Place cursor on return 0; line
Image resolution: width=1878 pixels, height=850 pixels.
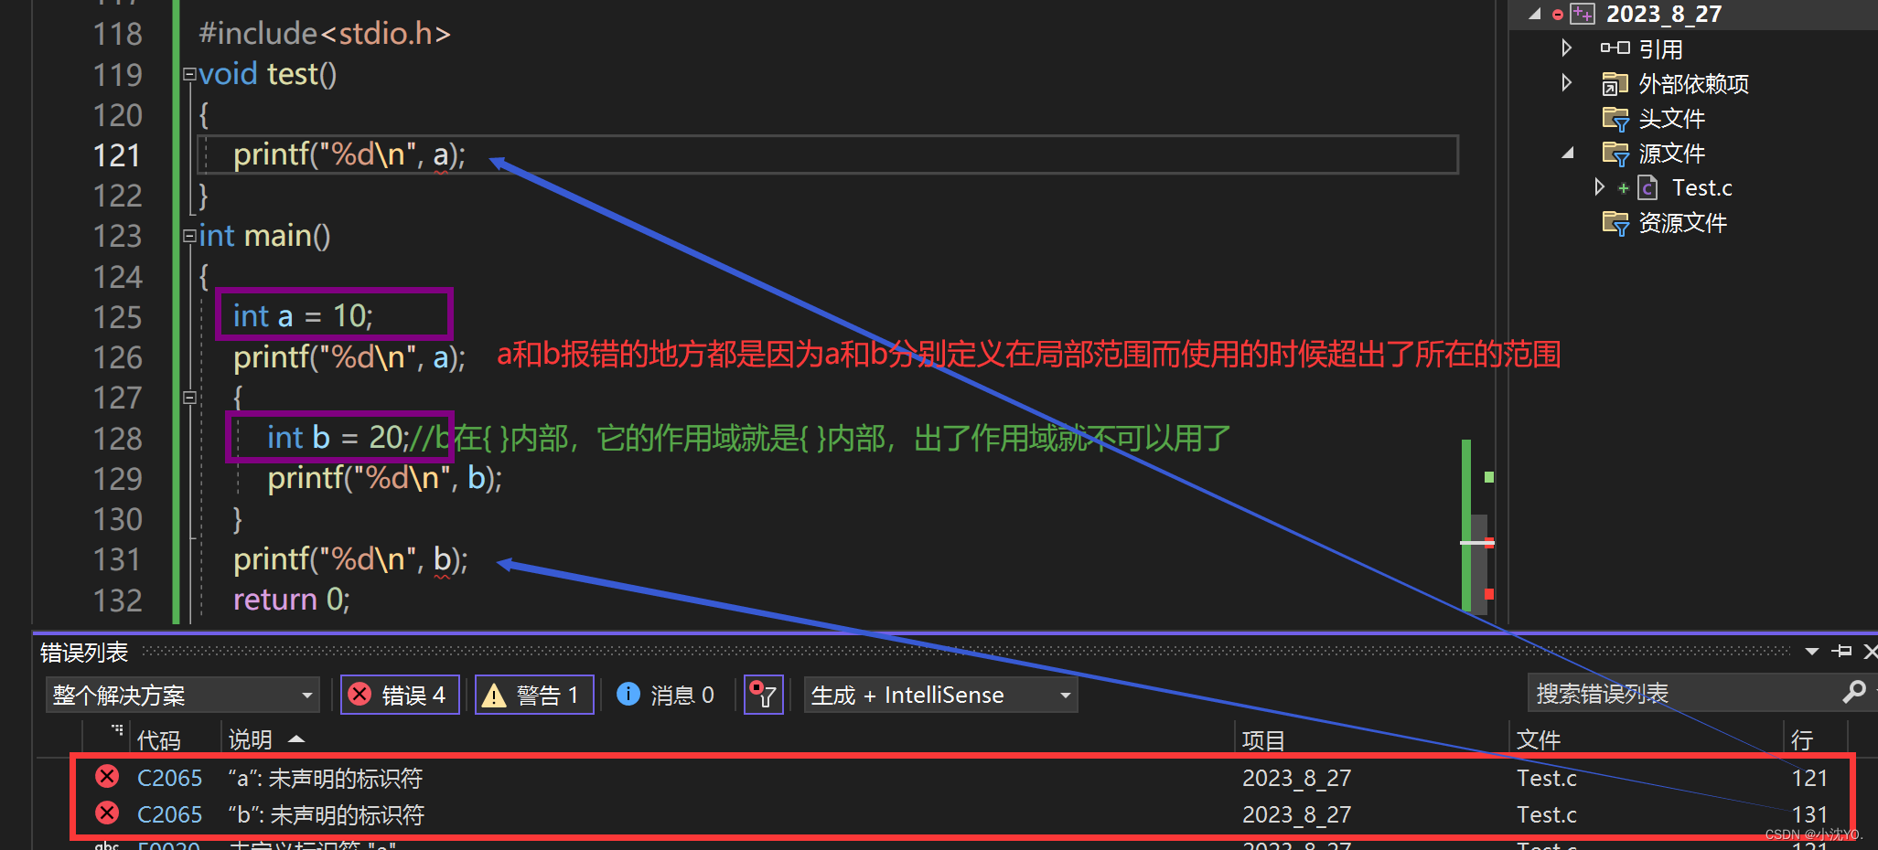[x=291, y=600]
